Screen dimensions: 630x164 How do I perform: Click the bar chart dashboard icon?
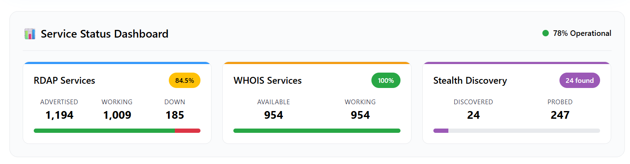click(x=30, y=34)
